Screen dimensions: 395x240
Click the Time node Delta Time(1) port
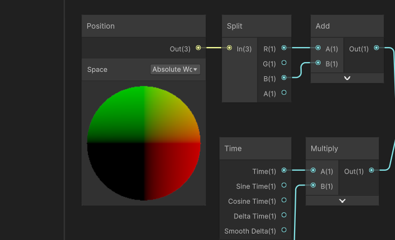click(x=284, y=216)
